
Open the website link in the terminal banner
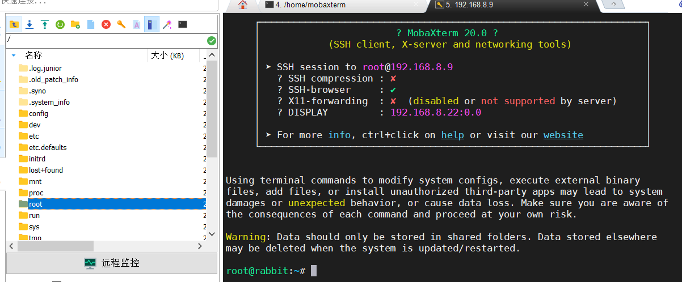pos(563,135)
